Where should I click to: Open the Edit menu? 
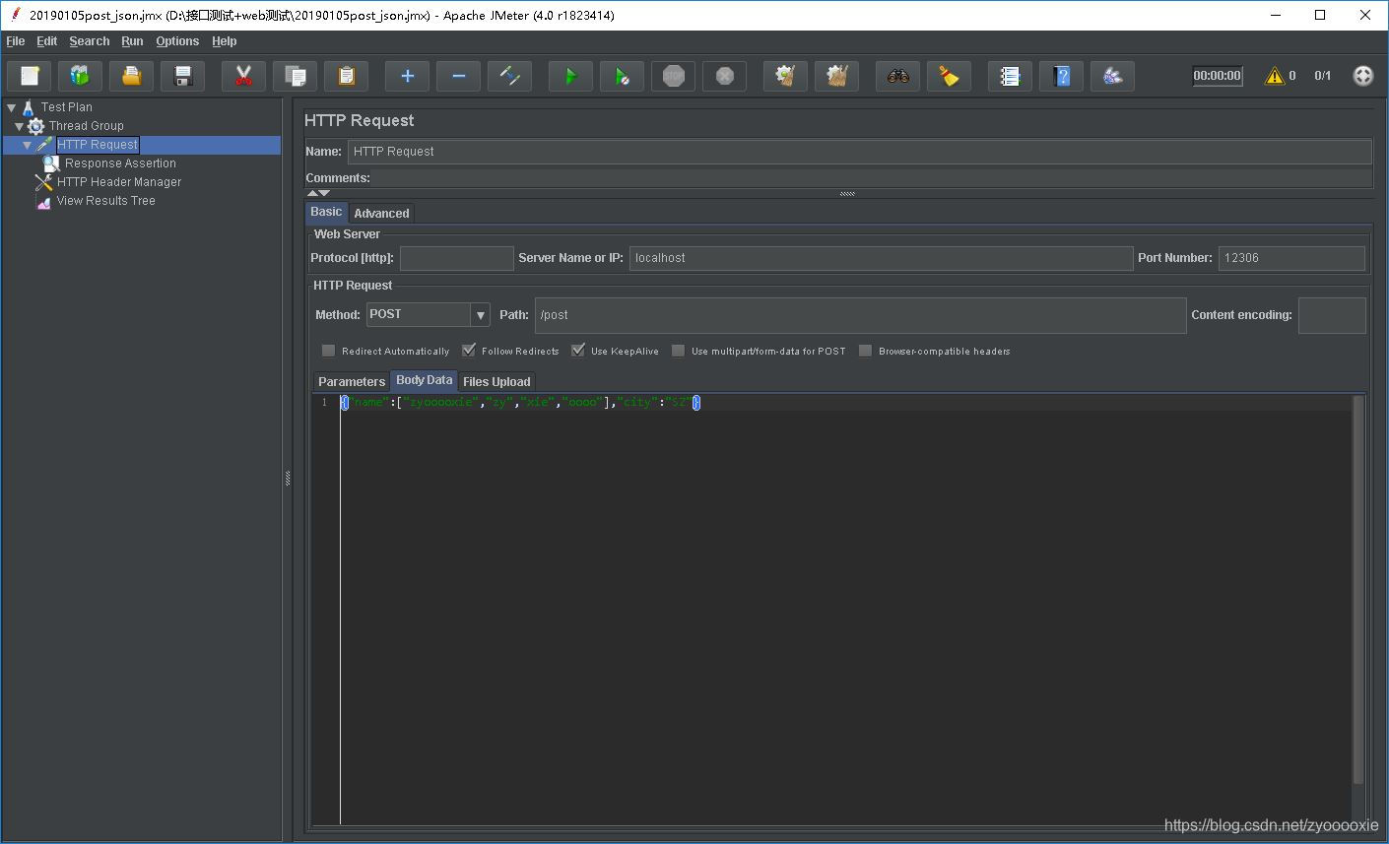pyautogui.click(x=47, y=41)
